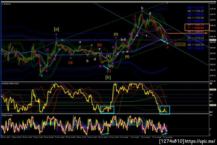Select the yellow (4) wave label
Viewport: 217px width, 145px height.
tap(127, 56)
